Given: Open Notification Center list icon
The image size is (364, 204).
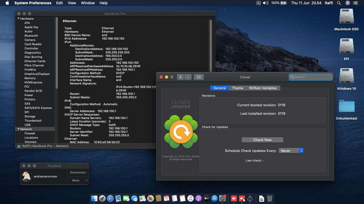Looking at the screenshot, I should tap(355, 3).
